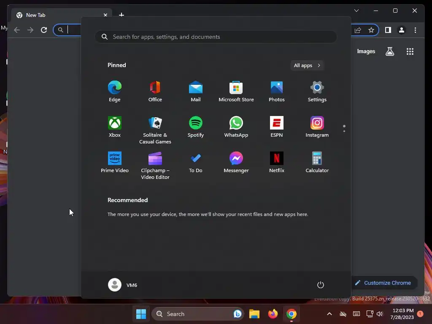Open Clipchamp Video Editor

click(x=155, y=165)
